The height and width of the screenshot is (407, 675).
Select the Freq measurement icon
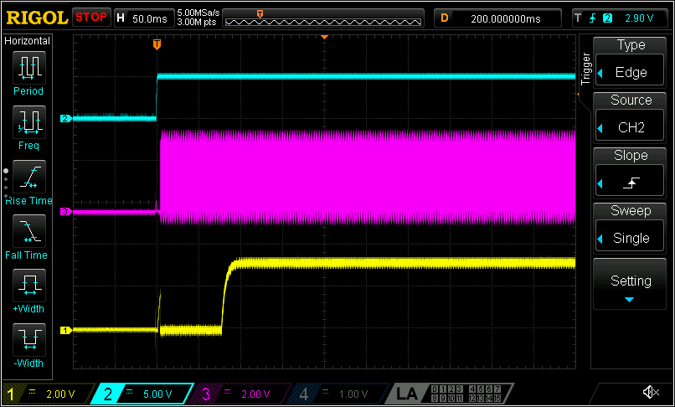(29, 123)
